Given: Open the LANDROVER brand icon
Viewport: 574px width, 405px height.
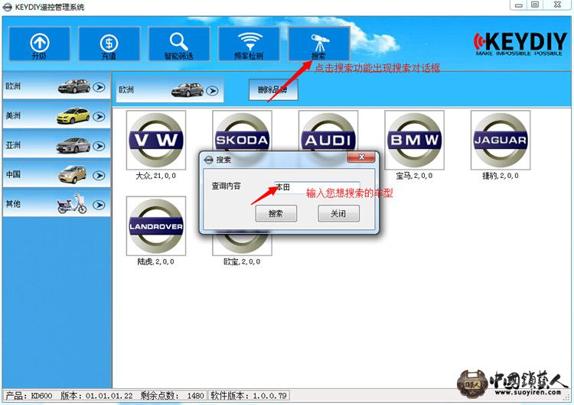Looking at the screenshot, I should 156,226.
